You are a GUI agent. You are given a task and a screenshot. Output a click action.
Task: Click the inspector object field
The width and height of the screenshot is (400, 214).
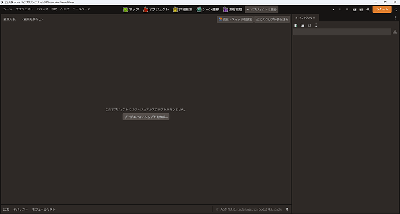342,32
